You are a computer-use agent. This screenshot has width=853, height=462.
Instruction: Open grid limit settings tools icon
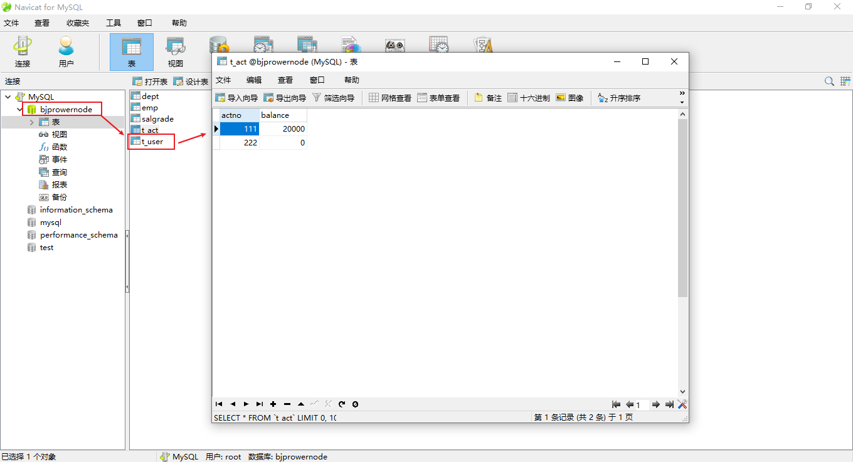(x=682, y=405)
